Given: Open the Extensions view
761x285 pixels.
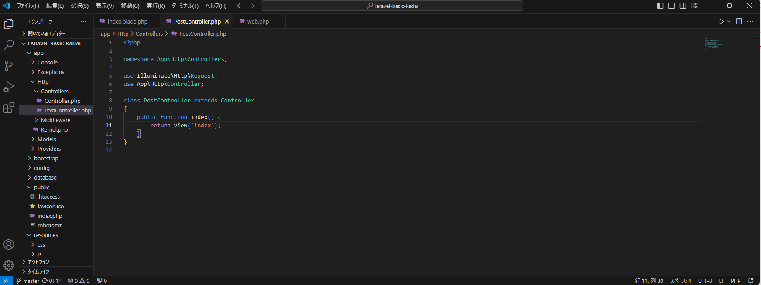Looking at the screenshot, I should pos(9,108).
